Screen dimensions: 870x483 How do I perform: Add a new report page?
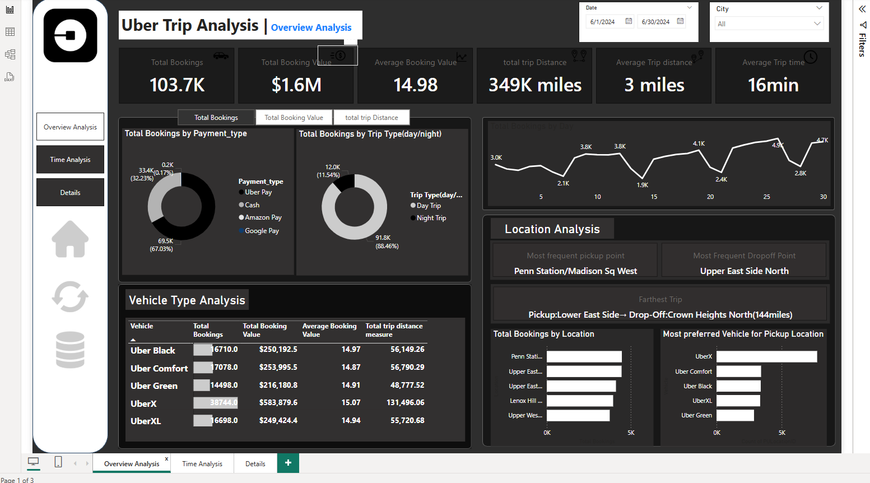click(x=288, y=463)
